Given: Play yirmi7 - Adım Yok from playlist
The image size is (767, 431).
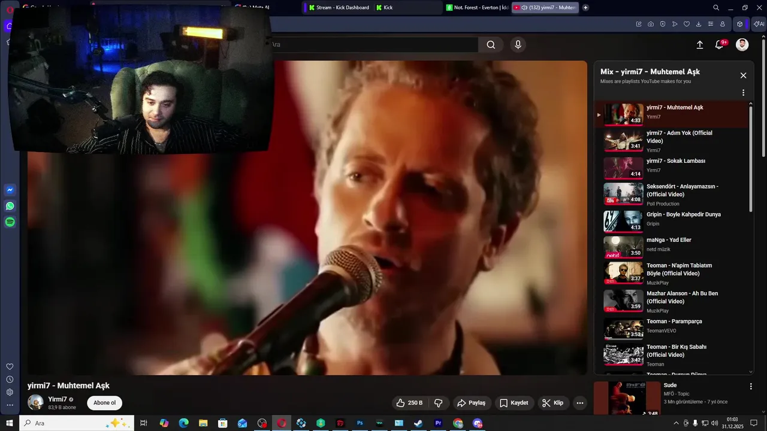Looking at the screenshot, I should click(x=672, y=141).
